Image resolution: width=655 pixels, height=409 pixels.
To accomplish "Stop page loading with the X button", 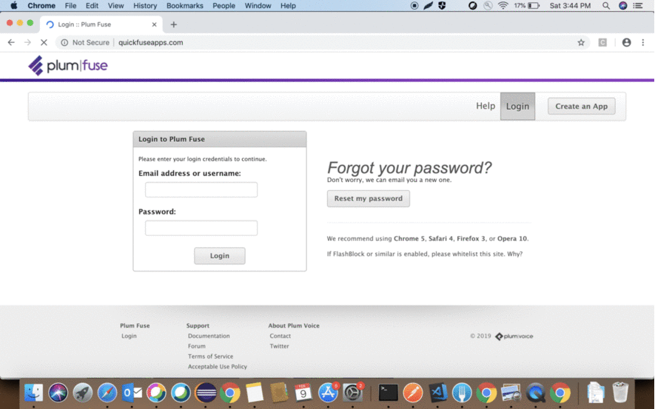I will [x=44, y=42].
